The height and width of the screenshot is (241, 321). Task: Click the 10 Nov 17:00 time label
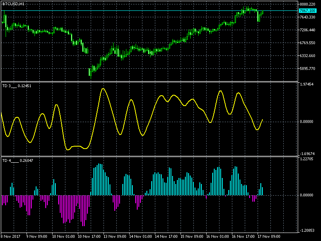pos(89,237)
